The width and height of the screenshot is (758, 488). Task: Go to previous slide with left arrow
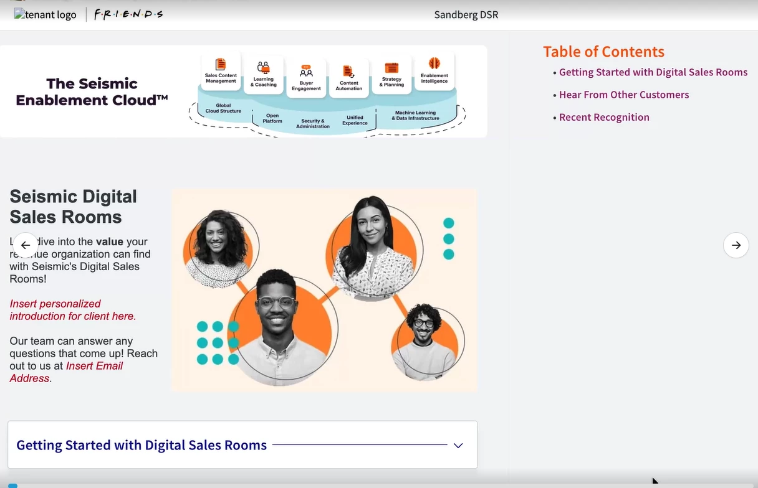tap(26, 245)
